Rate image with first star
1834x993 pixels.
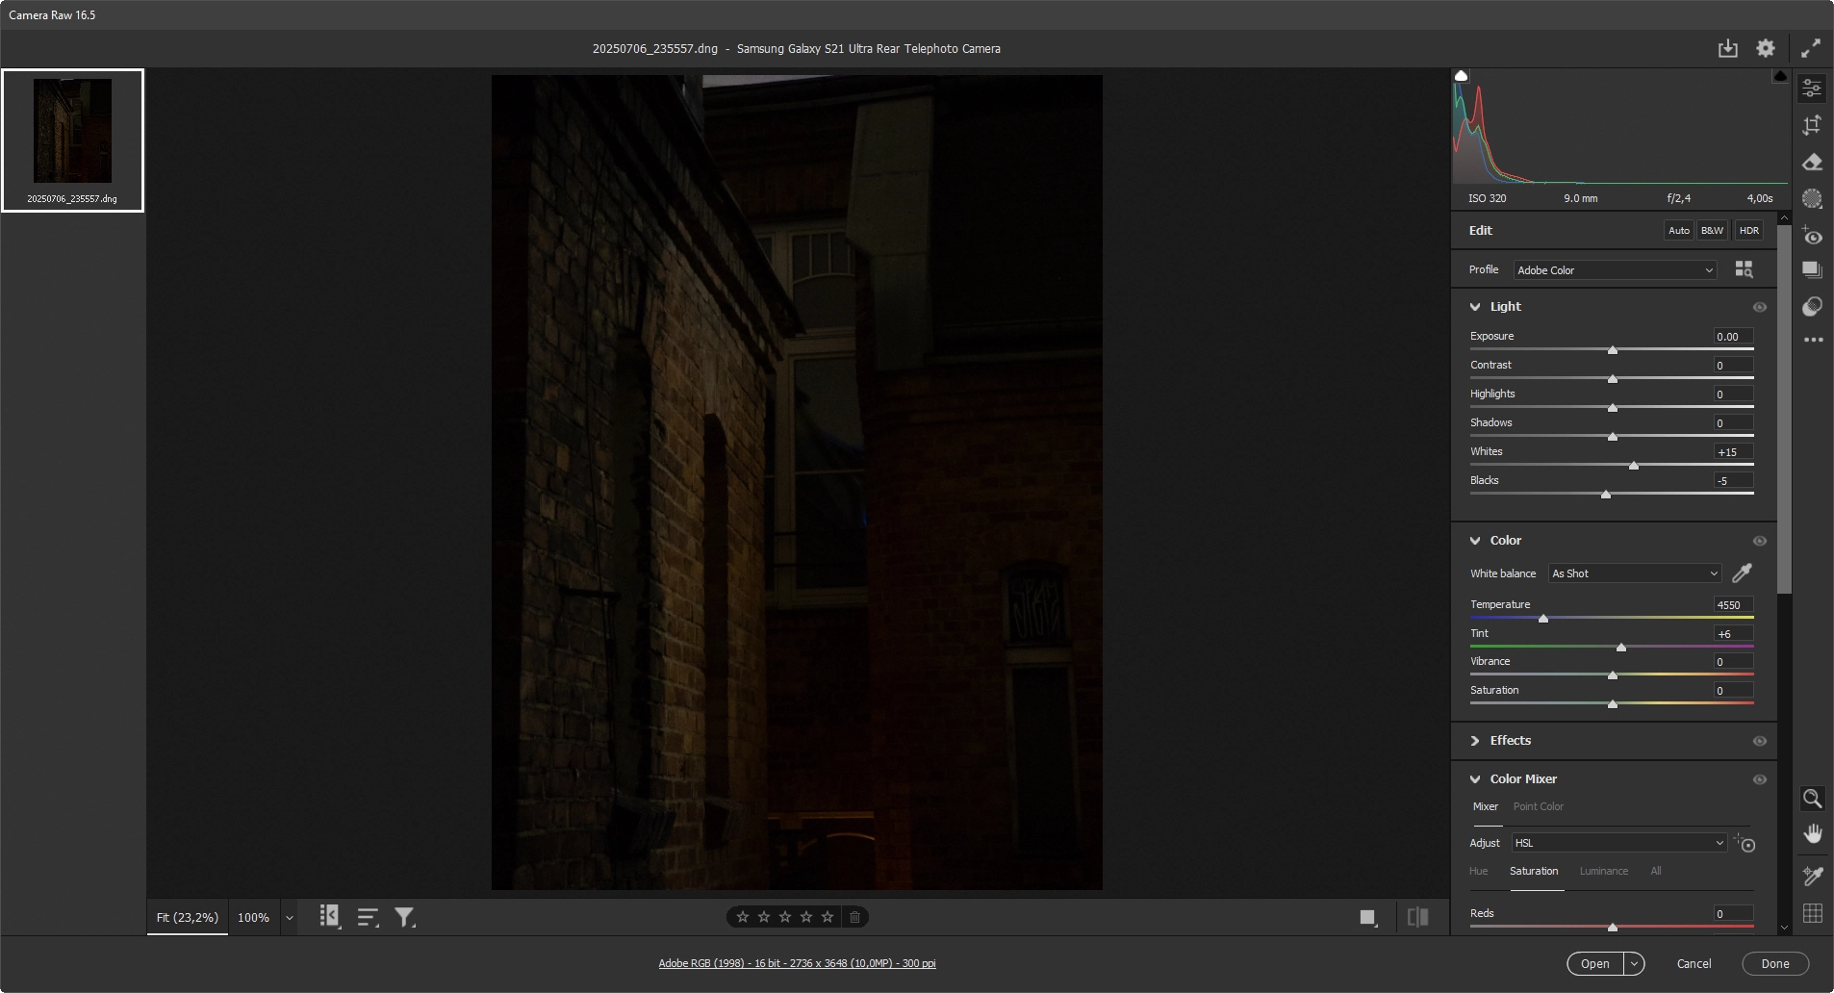pyautogui.click(x=742, y=917)
